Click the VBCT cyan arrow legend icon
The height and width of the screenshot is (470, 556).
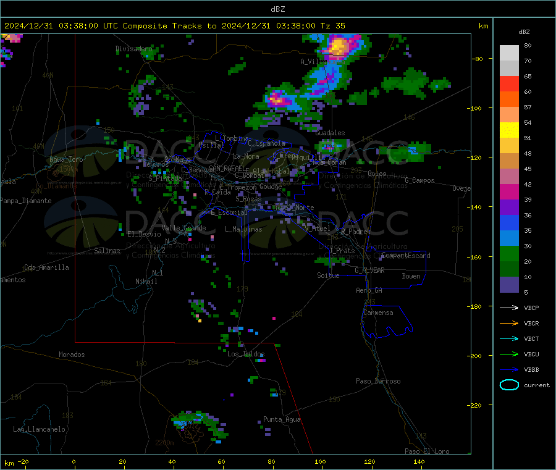click(x=509, y=338)
